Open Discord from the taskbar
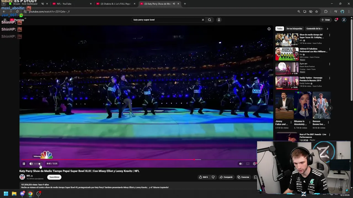The height and width of the screenshot is (198, 353). tap(22, 194)
